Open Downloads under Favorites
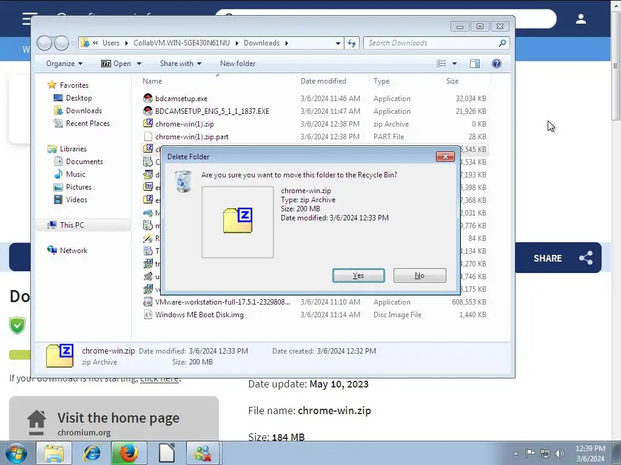 click(84, 111)
